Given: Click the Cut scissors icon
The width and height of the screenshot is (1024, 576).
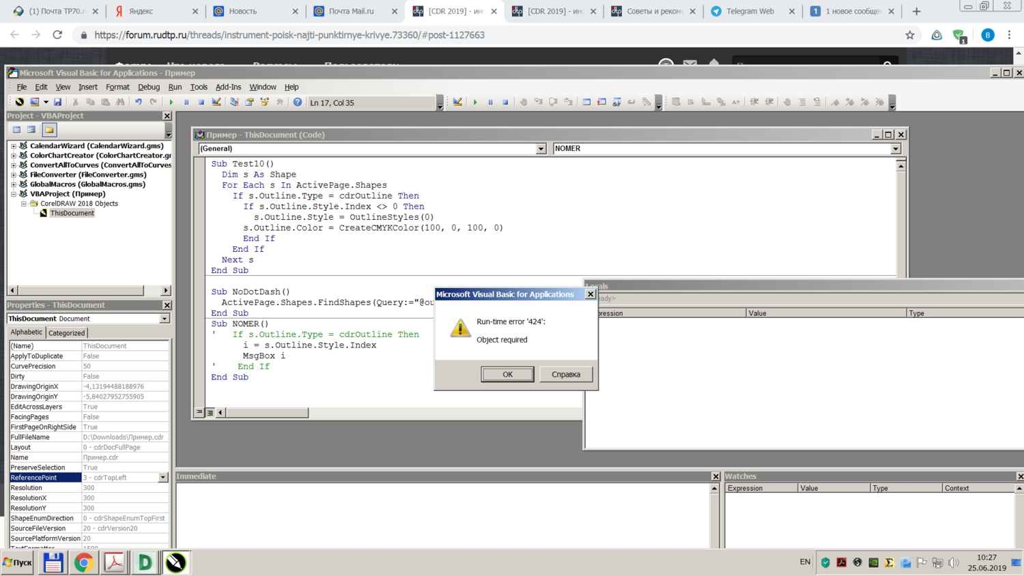Looking at the screenshot, I should [x=75, y=102].
